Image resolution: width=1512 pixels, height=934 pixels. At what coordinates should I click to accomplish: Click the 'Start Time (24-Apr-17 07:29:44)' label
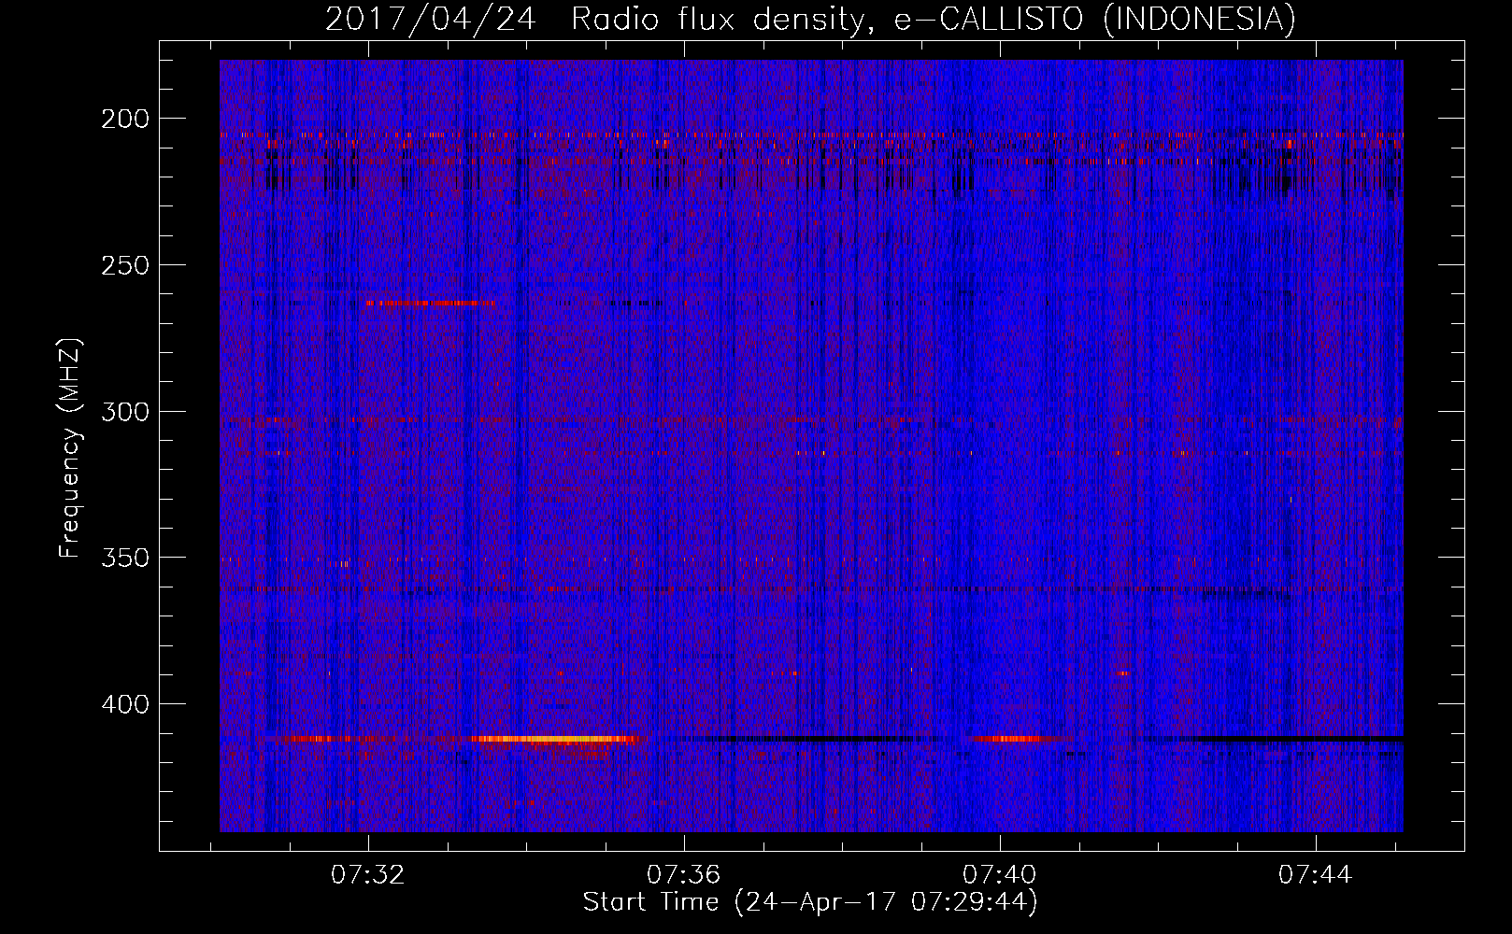click(810, 902)
